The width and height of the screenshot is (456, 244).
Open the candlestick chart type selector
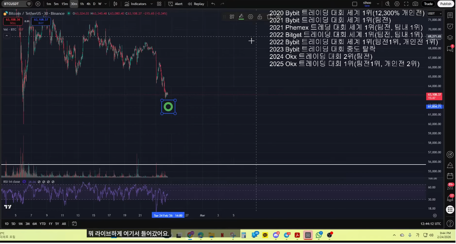pyautogui.click(x=115, y=4)
